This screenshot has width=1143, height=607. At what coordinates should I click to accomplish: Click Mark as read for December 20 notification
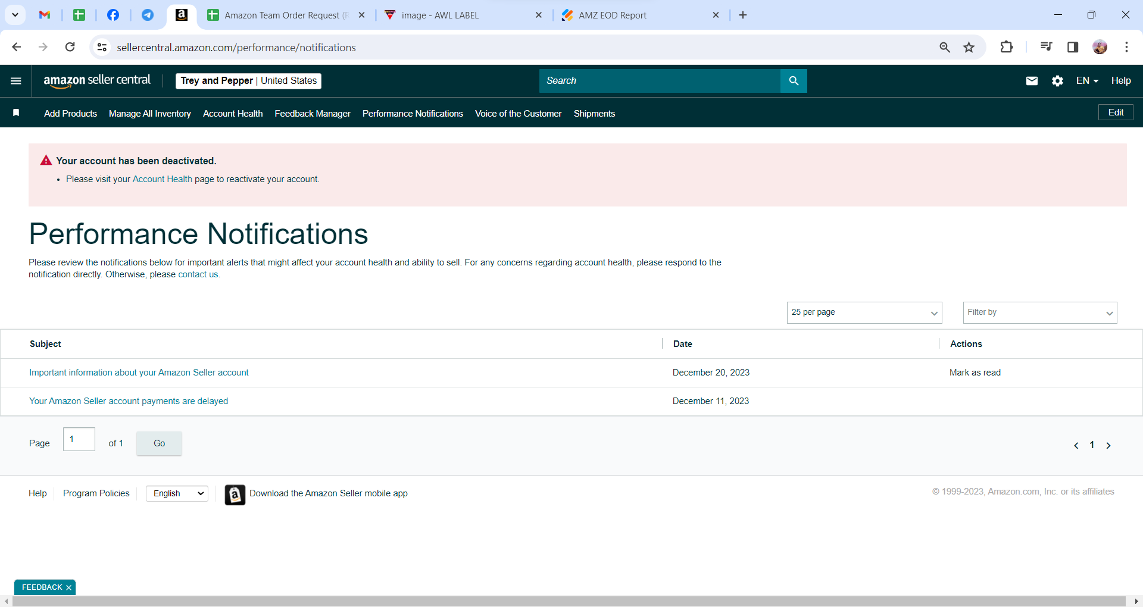point(975,373)
